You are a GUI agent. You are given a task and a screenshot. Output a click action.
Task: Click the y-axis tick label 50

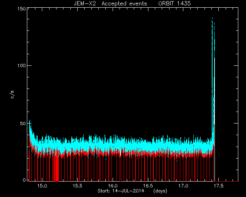23,124
